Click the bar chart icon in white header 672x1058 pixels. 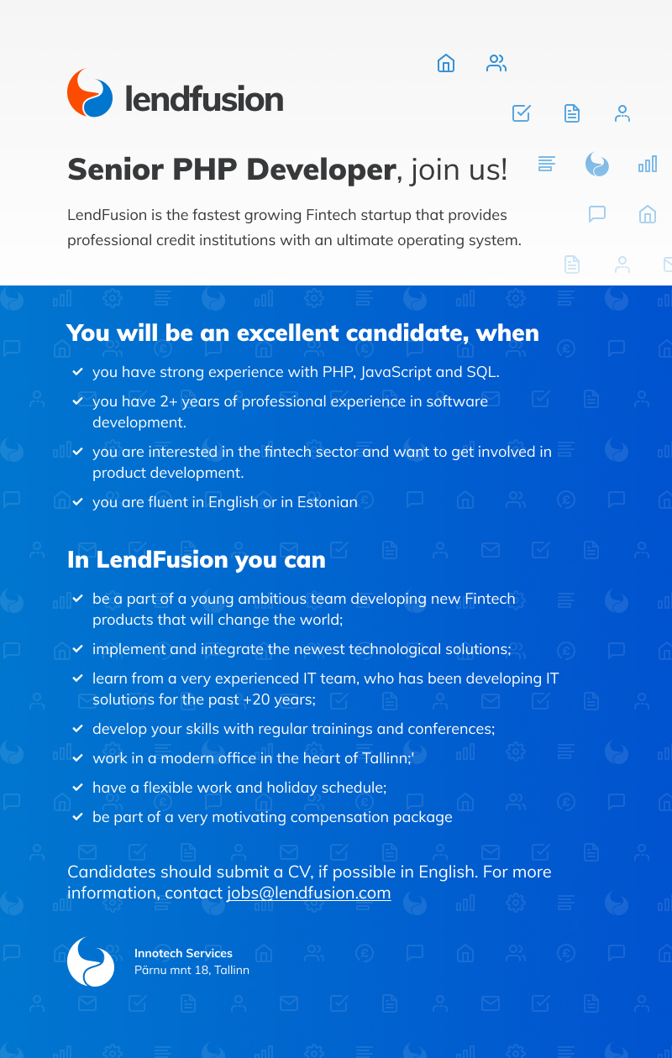648,164
